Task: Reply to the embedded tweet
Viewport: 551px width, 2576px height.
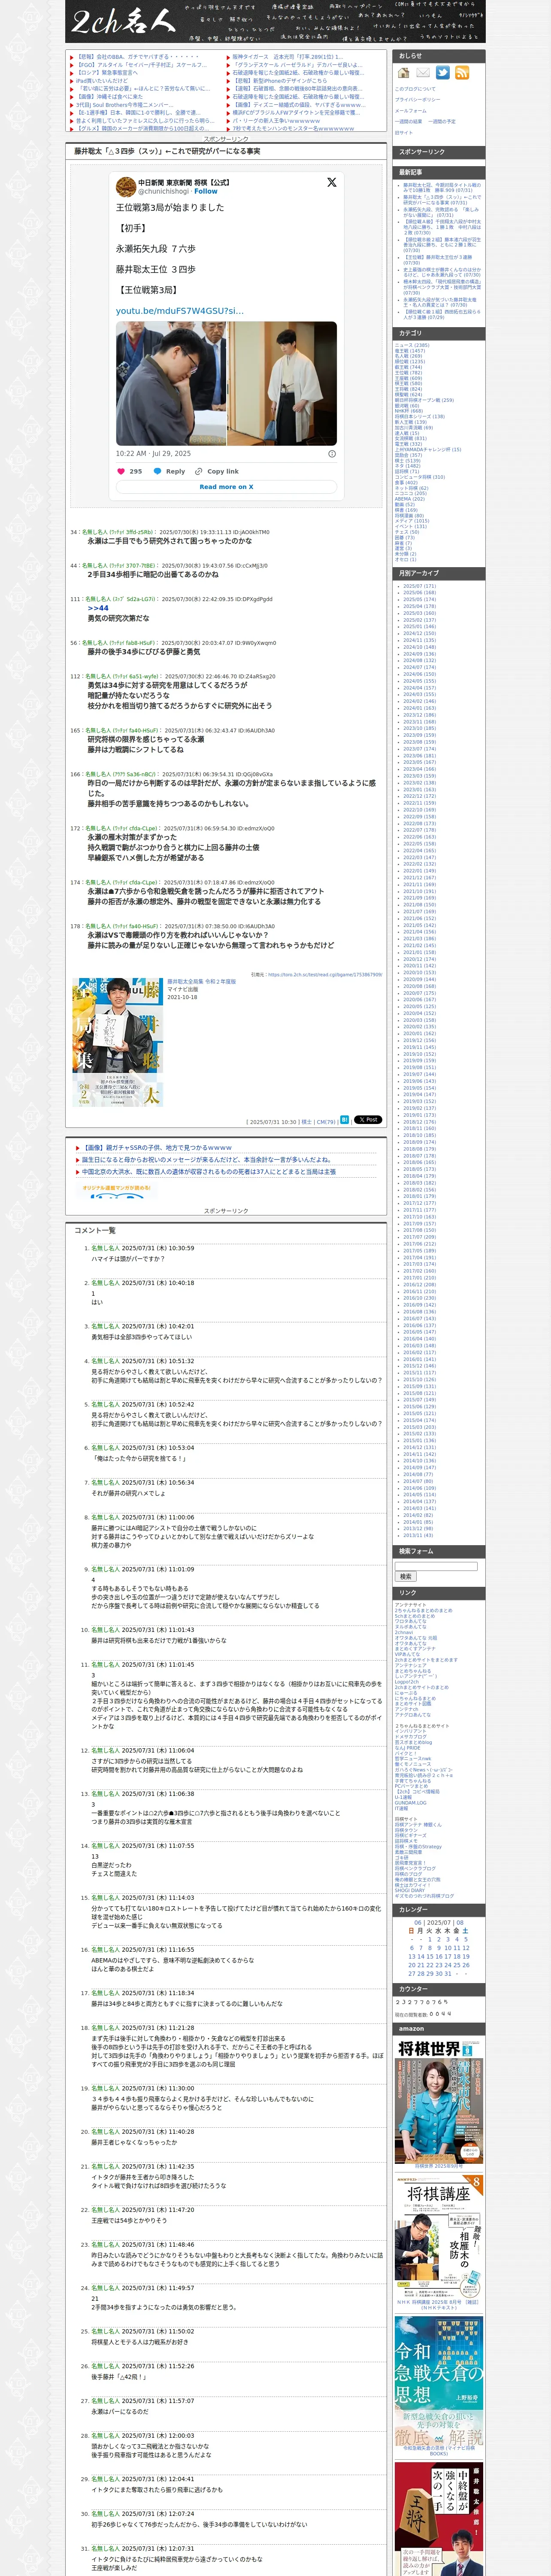Action: pyautogui.click(x=170, y=471)
